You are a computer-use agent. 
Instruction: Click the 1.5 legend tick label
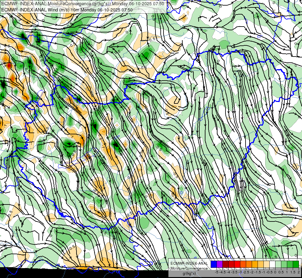click(293, 272)
